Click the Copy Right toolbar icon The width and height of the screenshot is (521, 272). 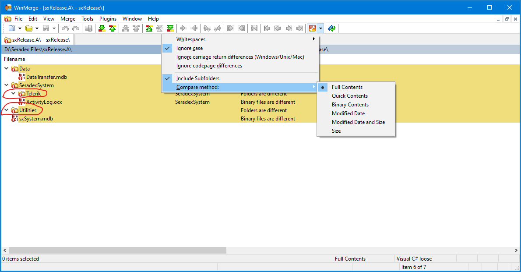183,28
